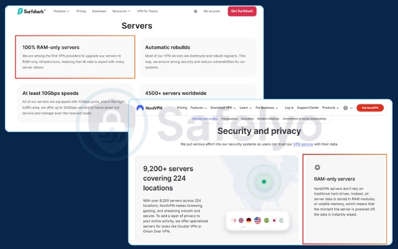Screen dimensions: 398x249
Task: Open Surfshark Products dropdown menu
Action: [61, 11]
